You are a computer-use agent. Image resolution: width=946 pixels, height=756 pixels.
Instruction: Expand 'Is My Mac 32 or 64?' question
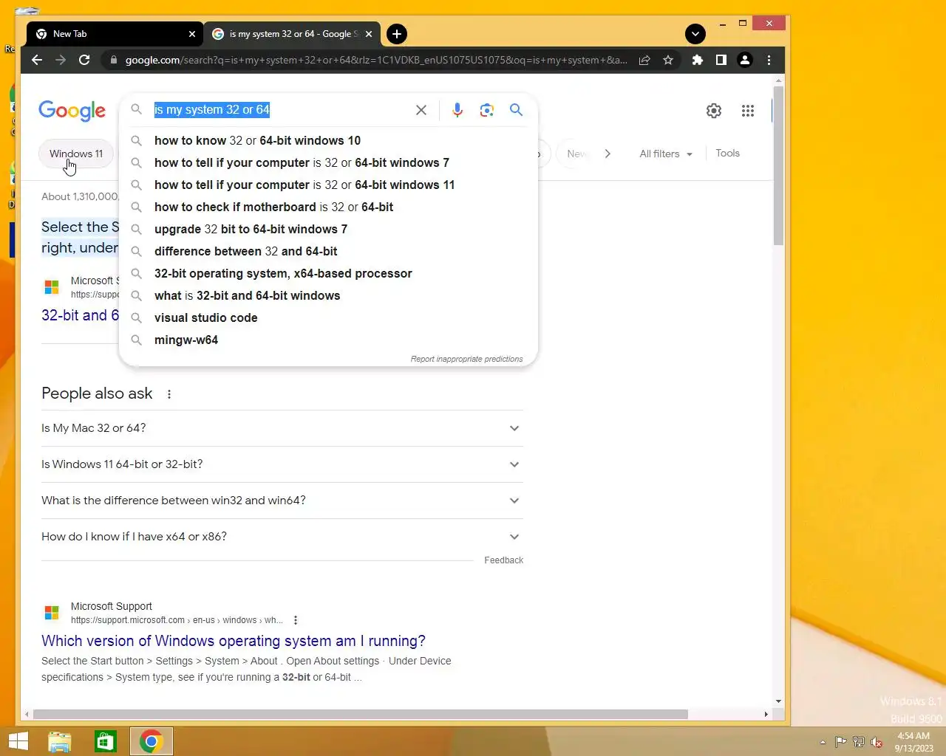coord(282,428)
